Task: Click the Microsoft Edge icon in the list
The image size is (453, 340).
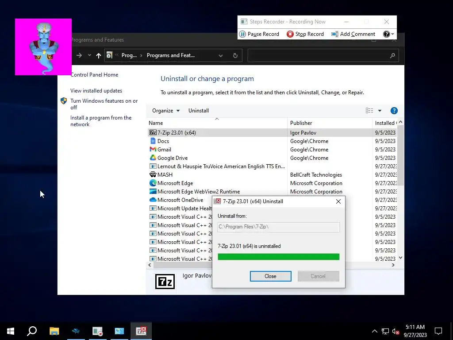Action: pos(153,183)
